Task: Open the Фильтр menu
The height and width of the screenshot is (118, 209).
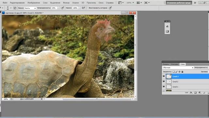Action: pos(66,3)
